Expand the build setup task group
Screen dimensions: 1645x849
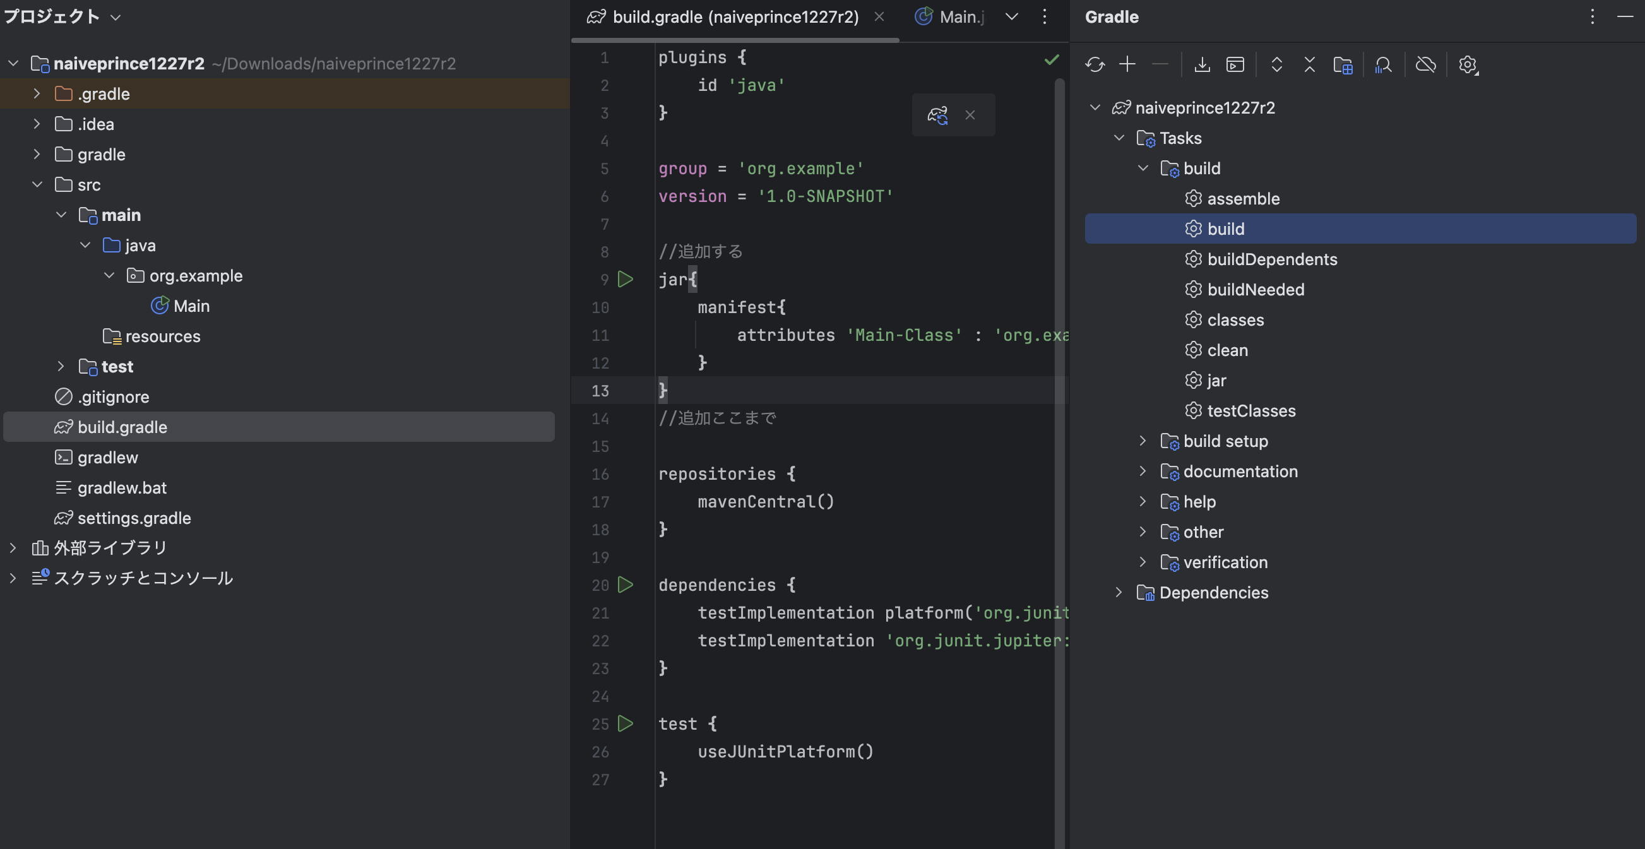(x=1143, y=441)
